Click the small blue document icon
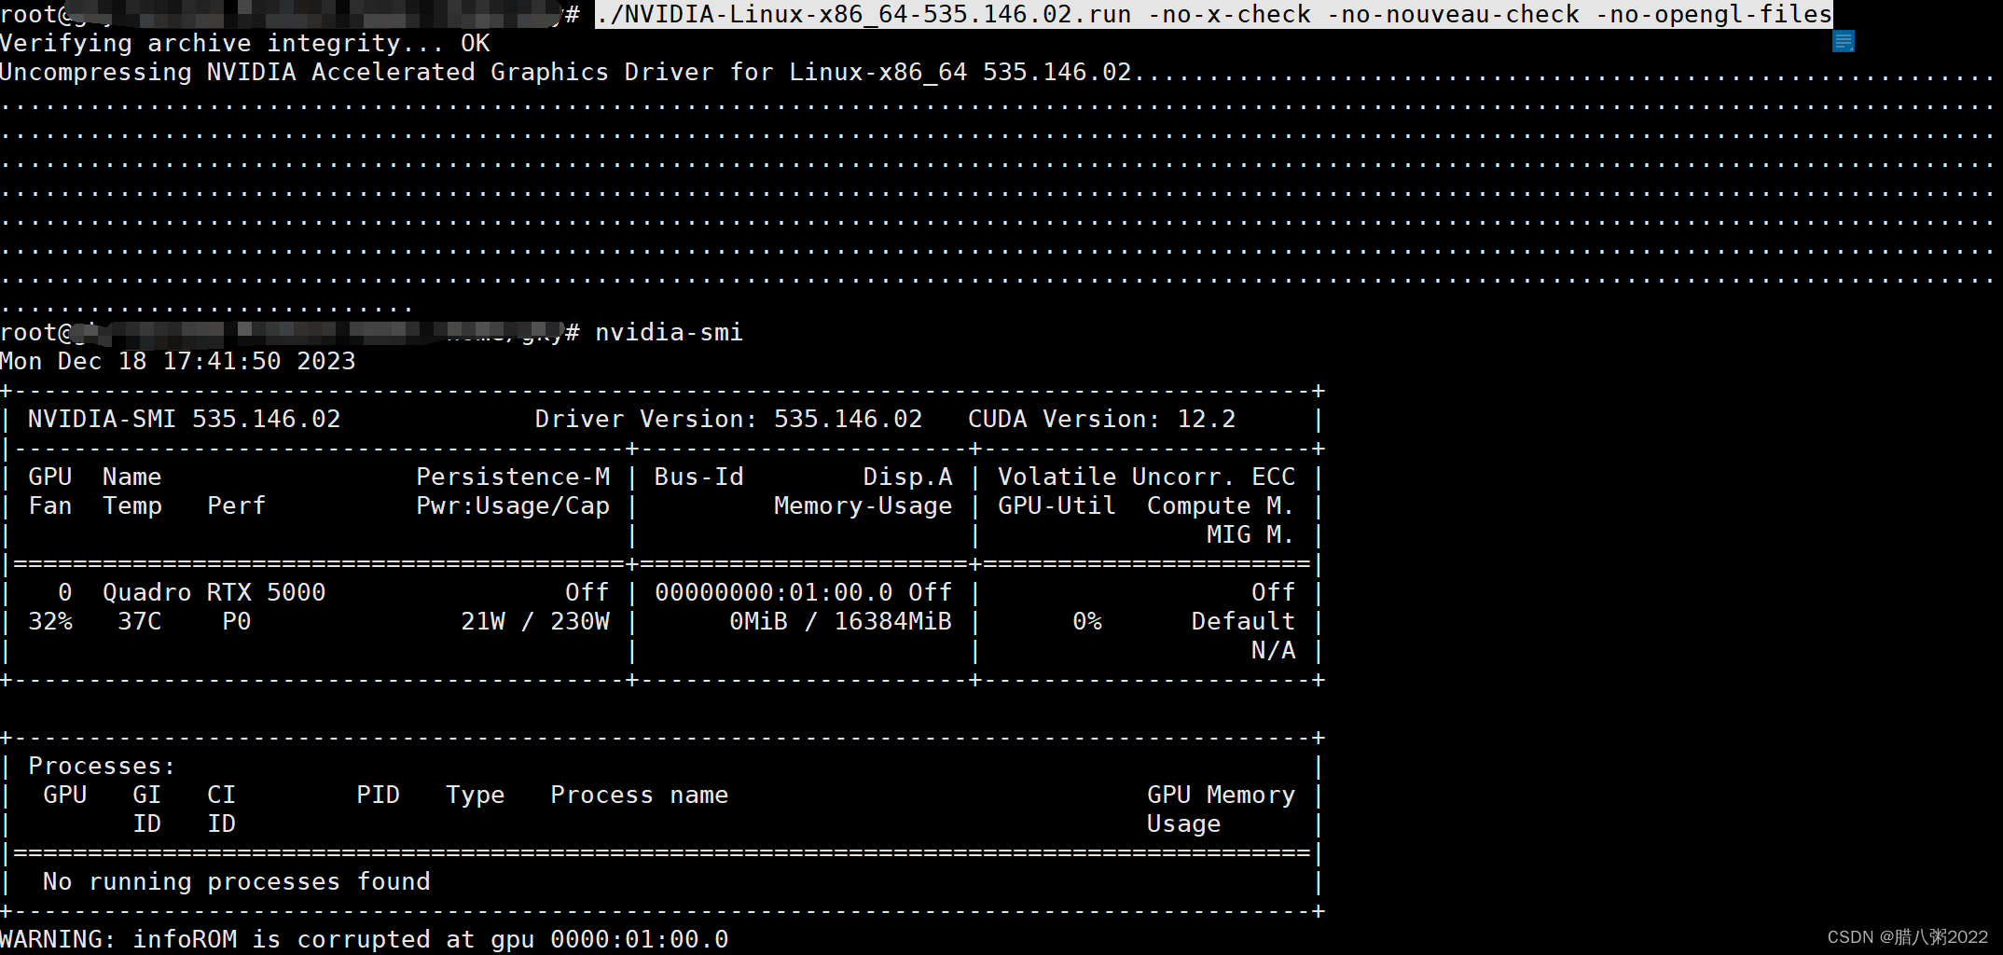 (1843, 41)
